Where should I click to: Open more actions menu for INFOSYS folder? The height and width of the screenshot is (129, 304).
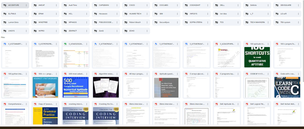(x=208, y=14)
